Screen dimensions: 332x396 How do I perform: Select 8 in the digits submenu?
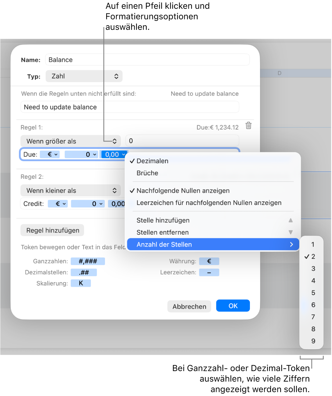click(x=312, y=329)
